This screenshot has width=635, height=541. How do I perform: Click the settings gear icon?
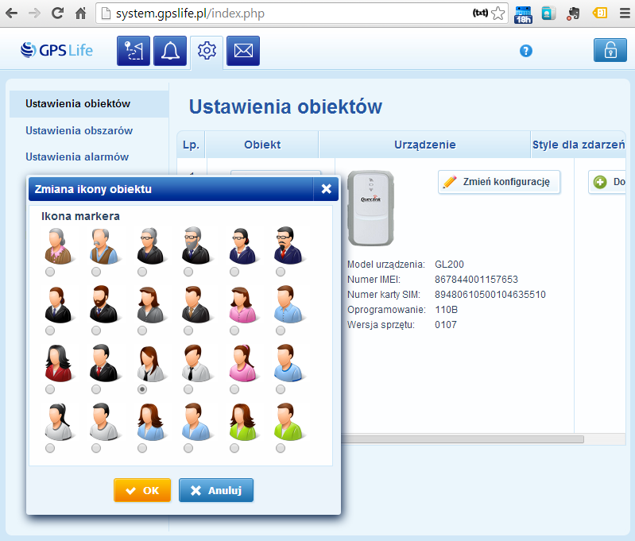coord(207,52)
